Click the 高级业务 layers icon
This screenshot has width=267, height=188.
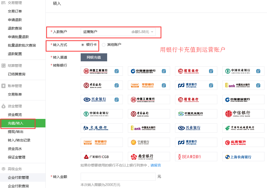3,169
